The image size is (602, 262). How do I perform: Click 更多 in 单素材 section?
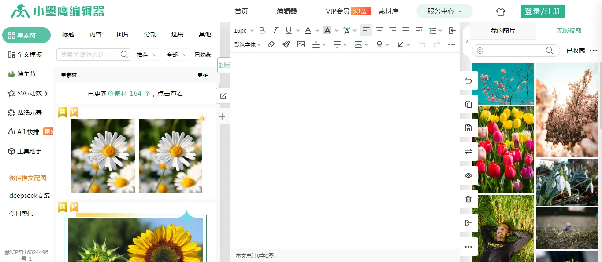203,75
